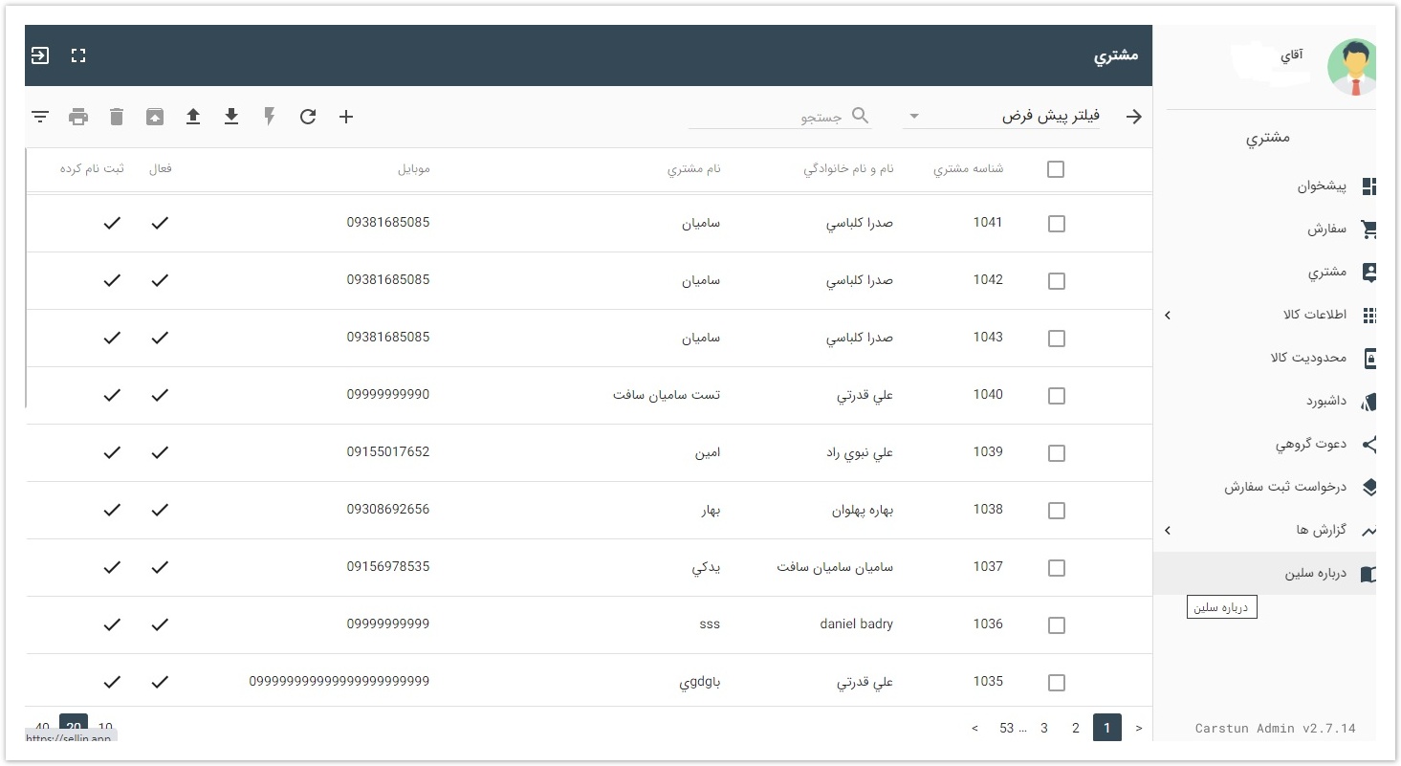Click the search جستجو input field
1401x766 pixels.
780,116
